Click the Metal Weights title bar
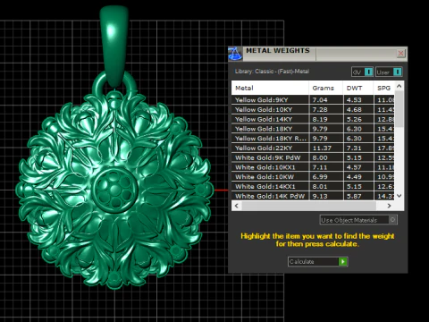 tap(317, 54)
